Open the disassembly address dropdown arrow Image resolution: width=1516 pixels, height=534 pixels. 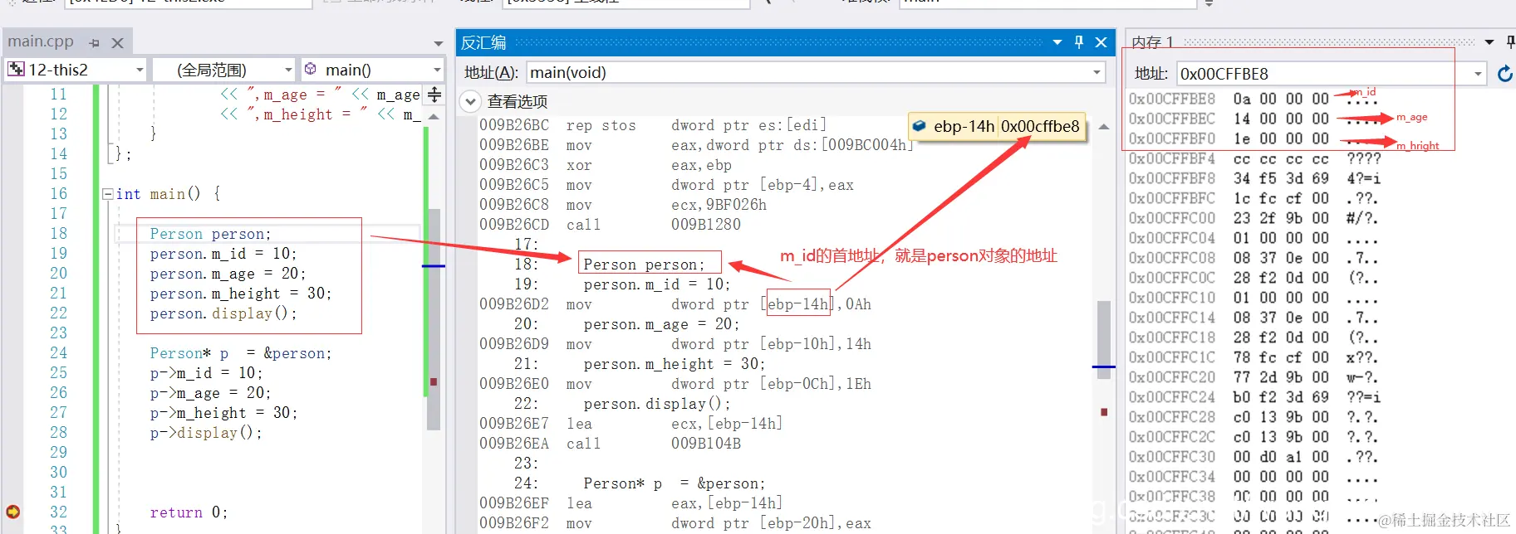coord(1097,73)
